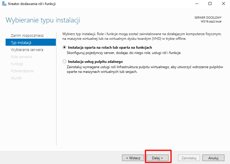Click the wizard icon in the title bar
Screen dimensions: 230x164
coord(4,4)
